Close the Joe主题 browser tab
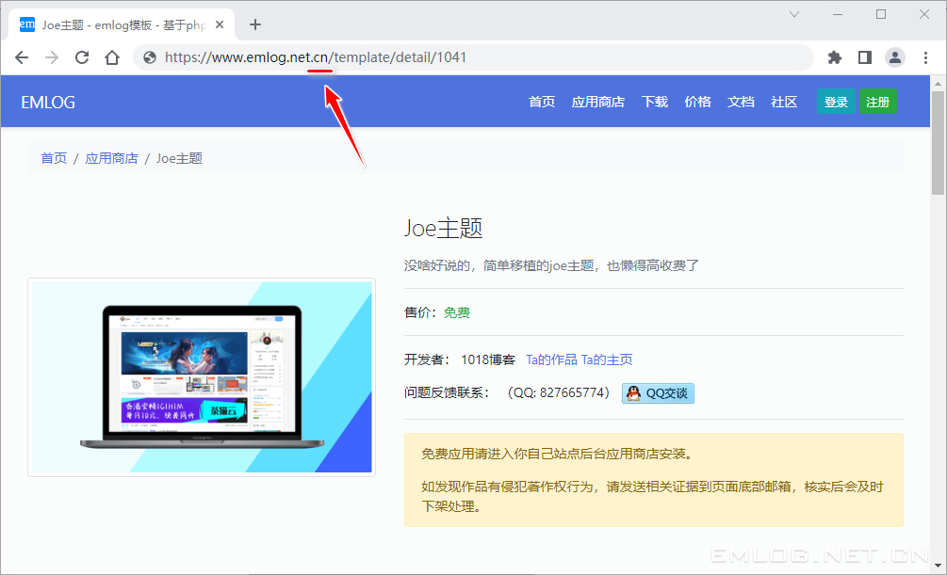 point(220,24)
